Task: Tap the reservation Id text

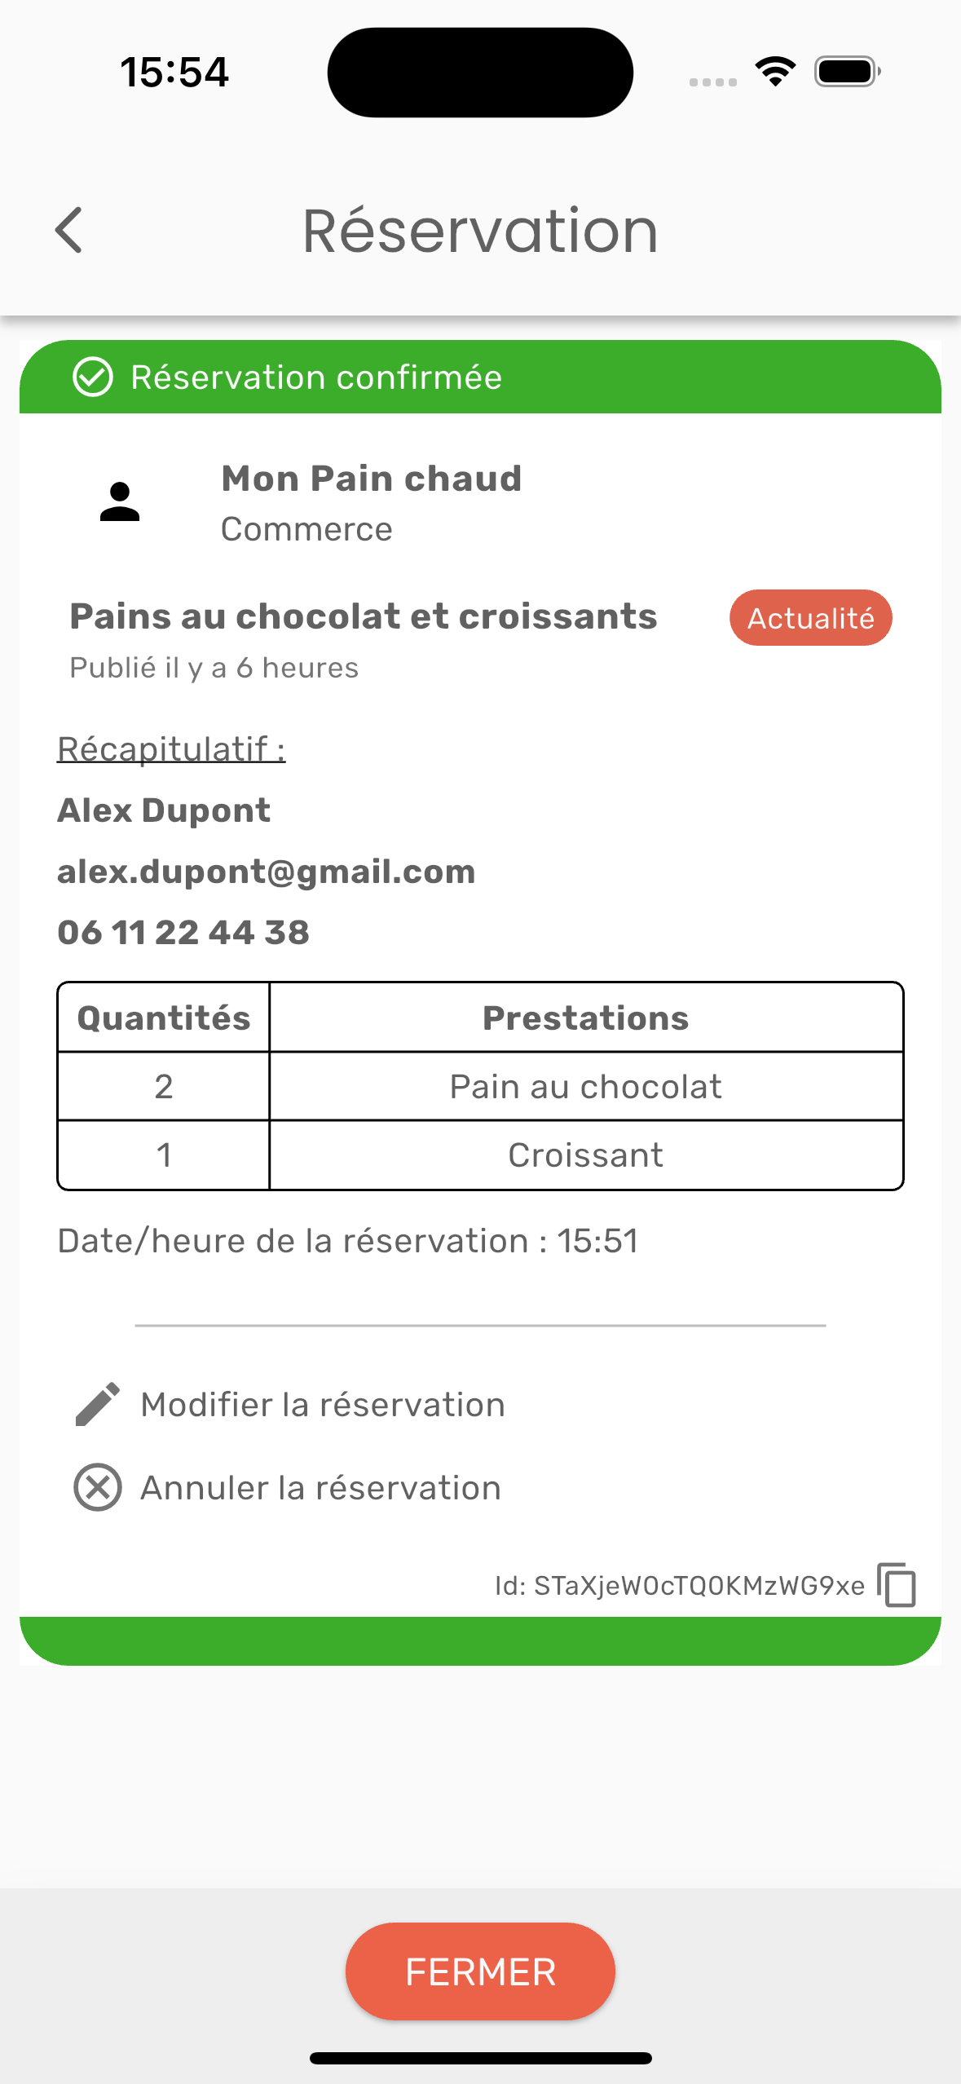Action: click(680, 1585)
